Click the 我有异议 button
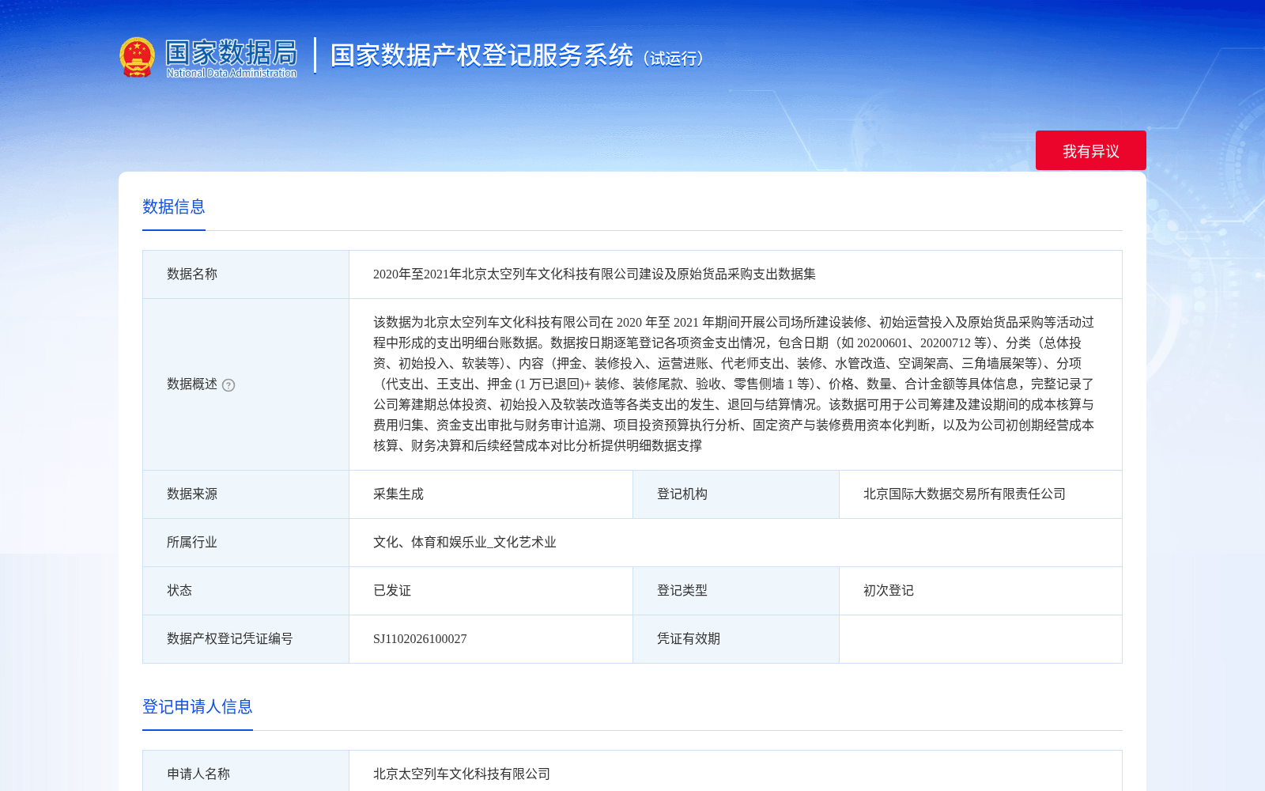The width and height of the screenshot is (1265, 791). tap(1090, 150)
